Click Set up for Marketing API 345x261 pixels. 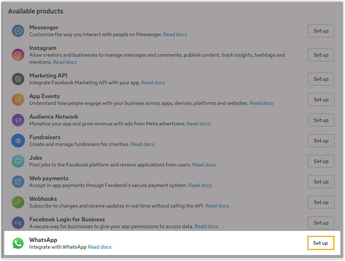coord(321,79)
